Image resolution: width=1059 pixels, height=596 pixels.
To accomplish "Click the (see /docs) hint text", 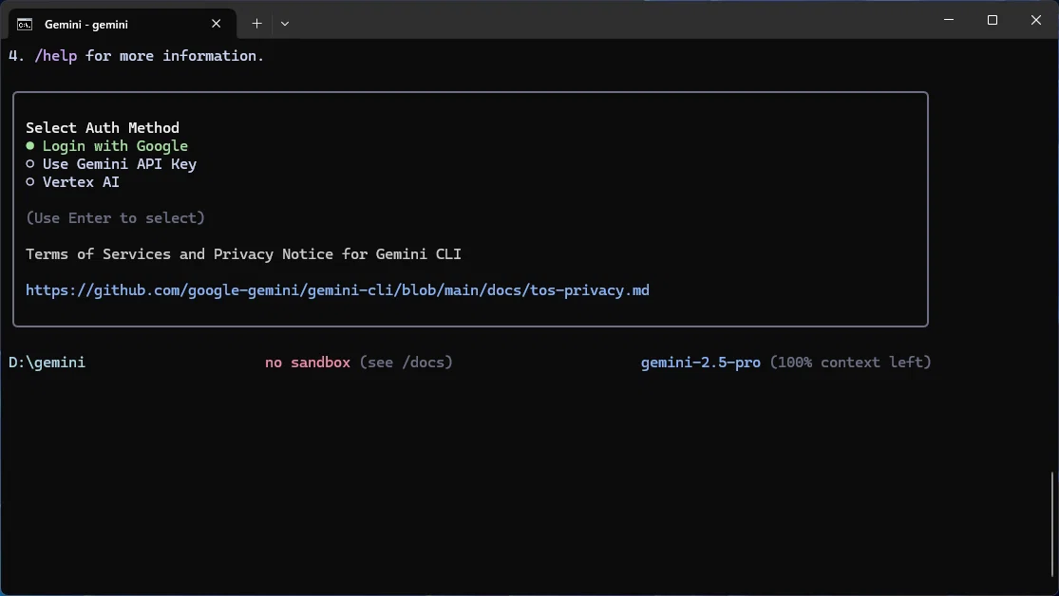I will point(406,363).
